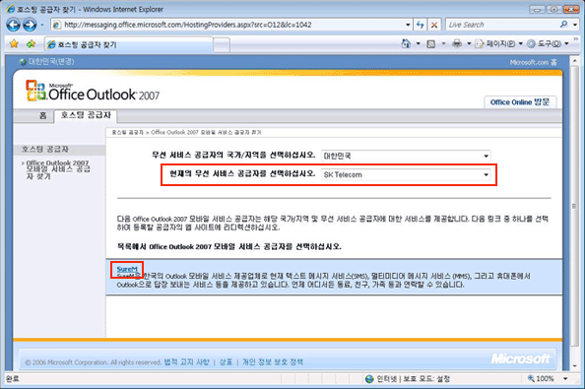Click the Microsoft logo in footer
The height and width of the screenshot is (389, 585).
point(520,358)
